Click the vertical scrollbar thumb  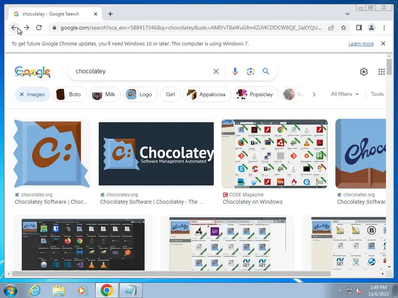pos(389,67)
